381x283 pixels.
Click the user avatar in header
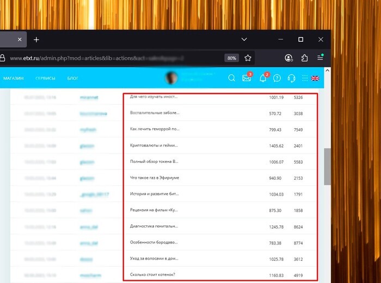tap(172, 78)
